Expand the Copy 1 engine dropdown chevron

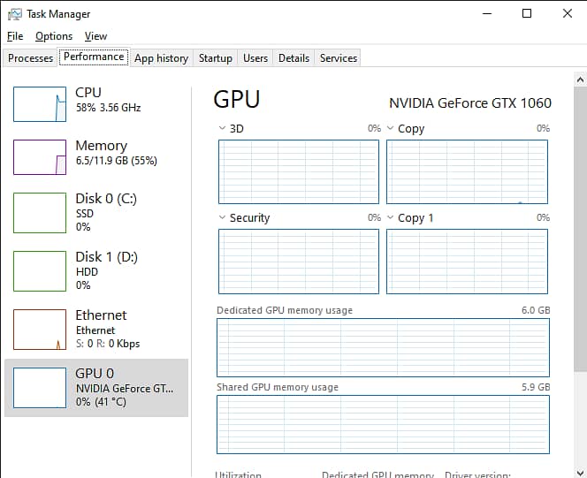(390, 217)
